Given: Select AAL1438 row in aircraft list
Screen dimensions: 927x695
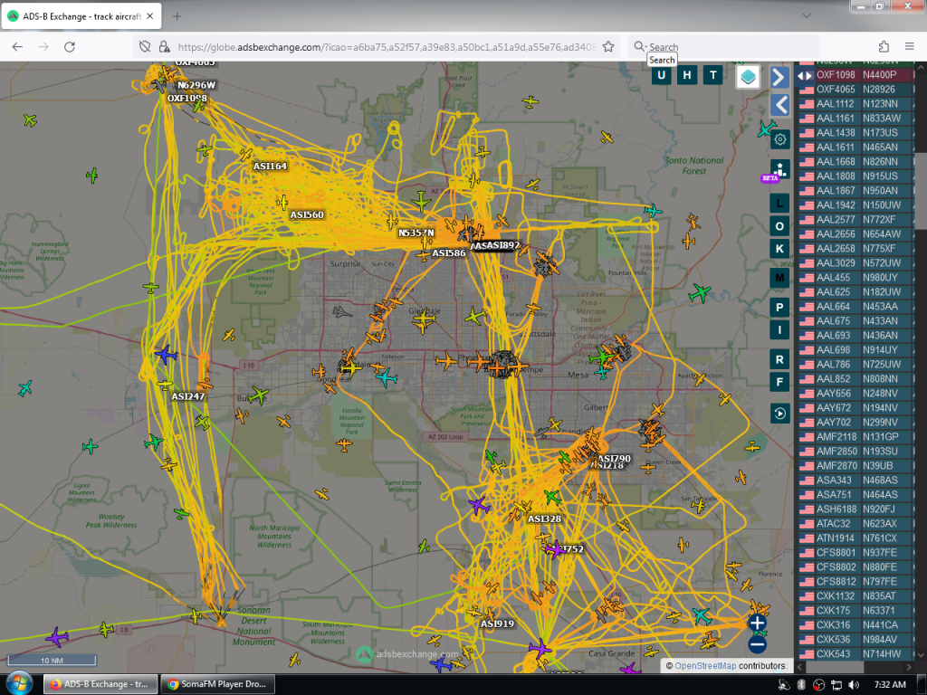Looking at the screenshot, I should click(x=855, y=133).
